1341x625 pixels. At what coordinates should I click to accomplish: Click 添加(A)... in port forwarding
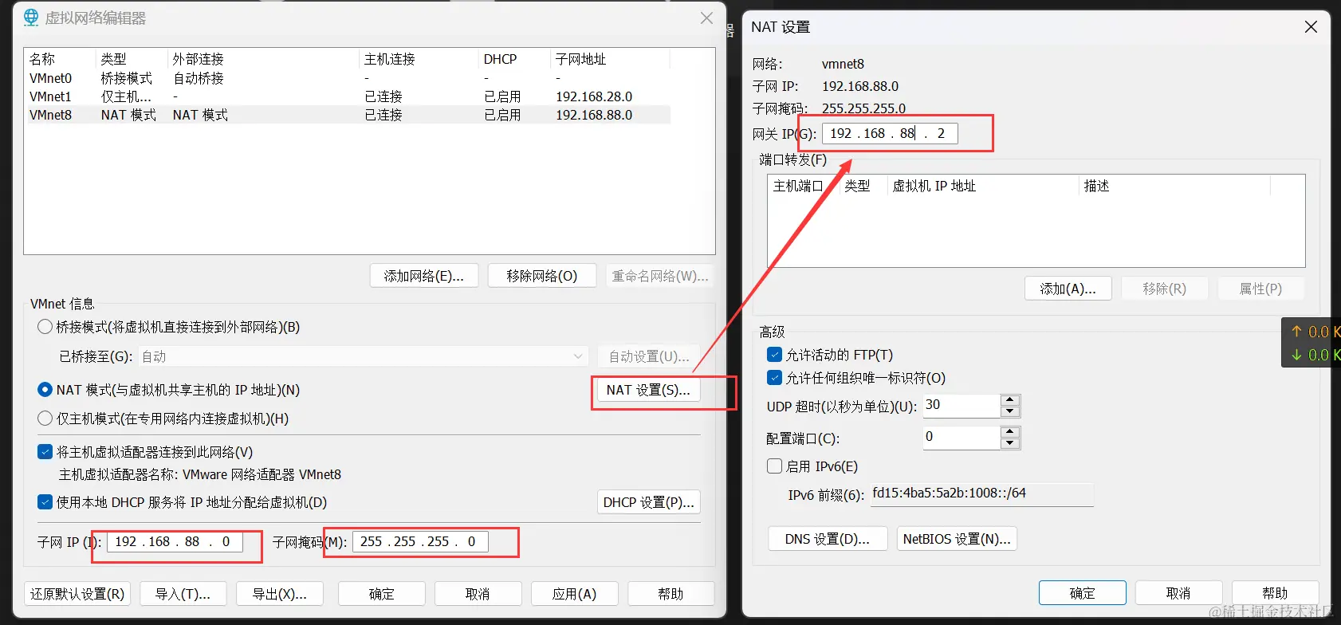click(x=1068, y=289)
